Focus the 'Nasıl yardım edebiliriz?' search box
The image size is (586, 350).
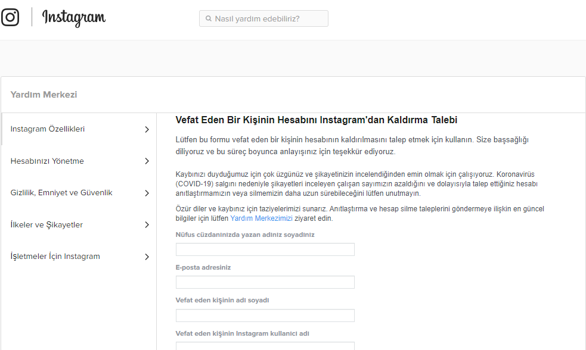263,18
